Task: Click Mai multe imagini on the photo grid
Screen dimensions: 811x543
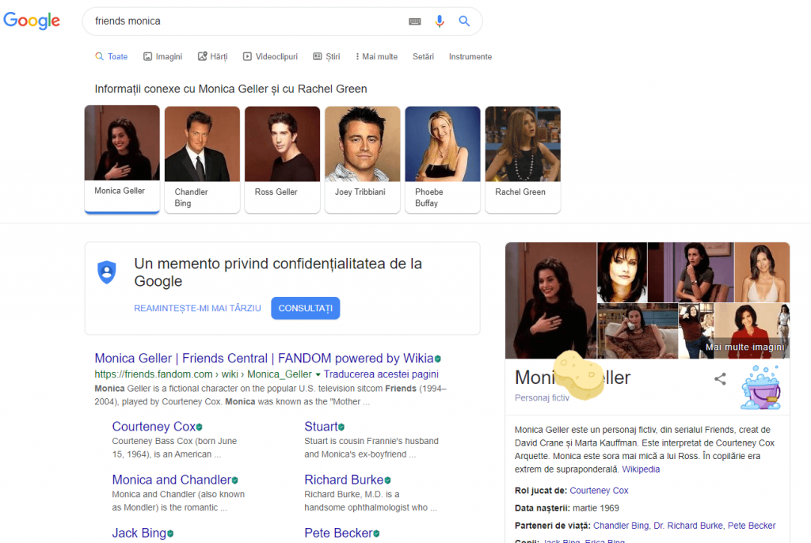Action: click(744, 347)
